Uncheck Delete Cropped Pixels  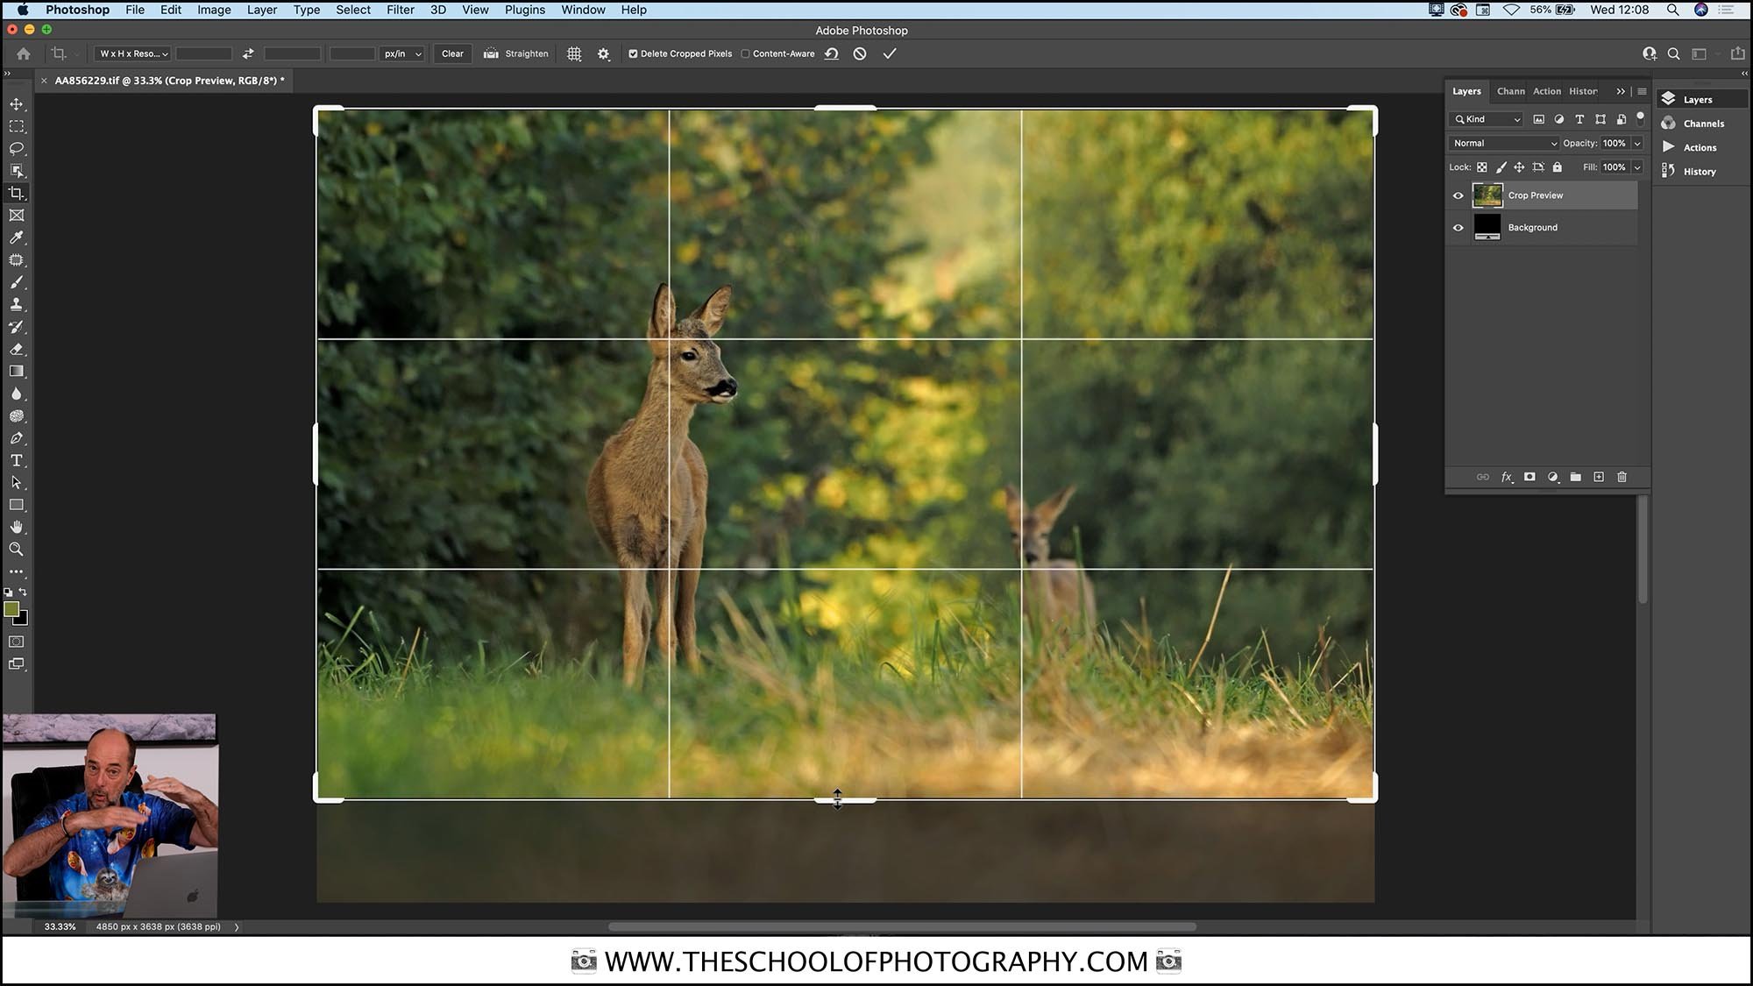coord(633,53)
